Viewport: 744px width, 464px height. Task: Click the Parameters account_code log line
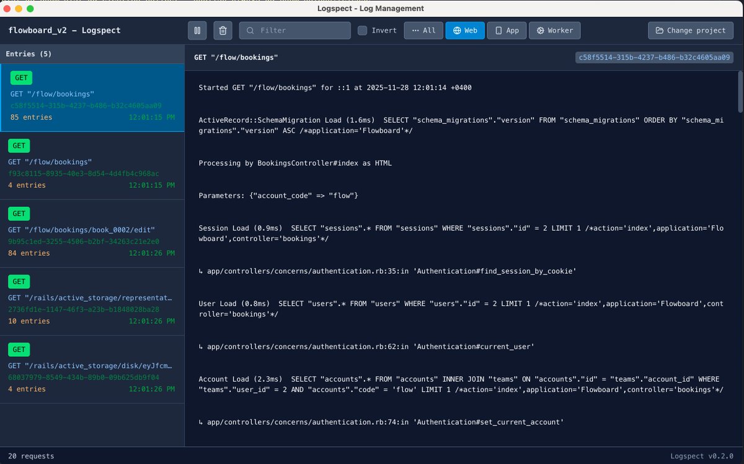click(278, 196)
